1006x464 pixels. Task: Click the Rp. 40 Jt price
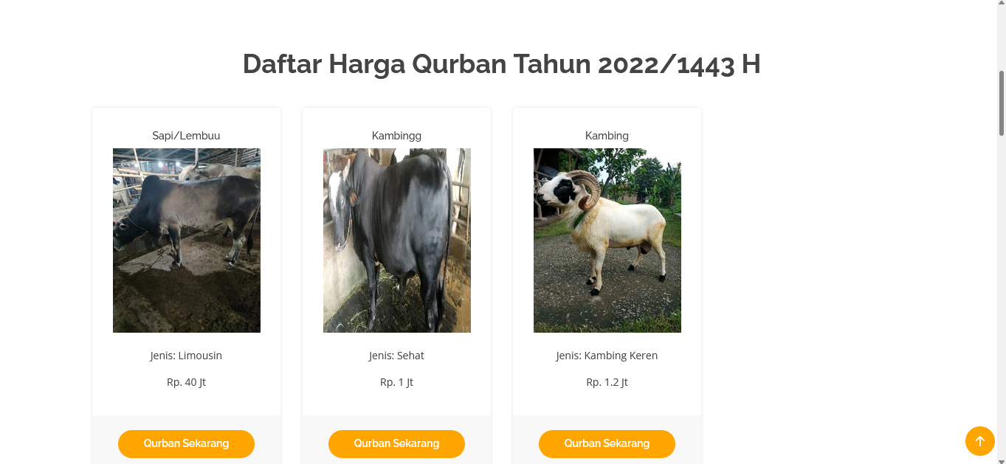186,382
